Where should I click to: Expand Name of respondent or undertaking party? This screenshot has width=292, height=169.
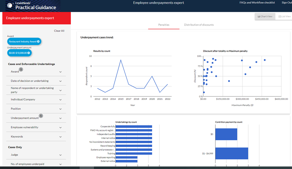[x=60, y=90]
